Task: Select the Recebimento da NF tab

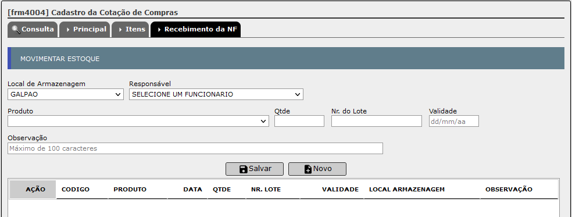Action: [195, 29]
